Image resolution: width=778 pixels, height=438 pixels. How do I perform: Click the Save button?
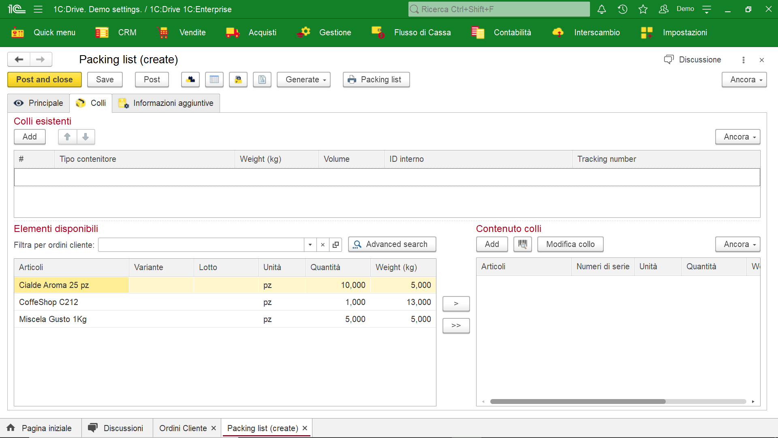(x=105, y=79)
